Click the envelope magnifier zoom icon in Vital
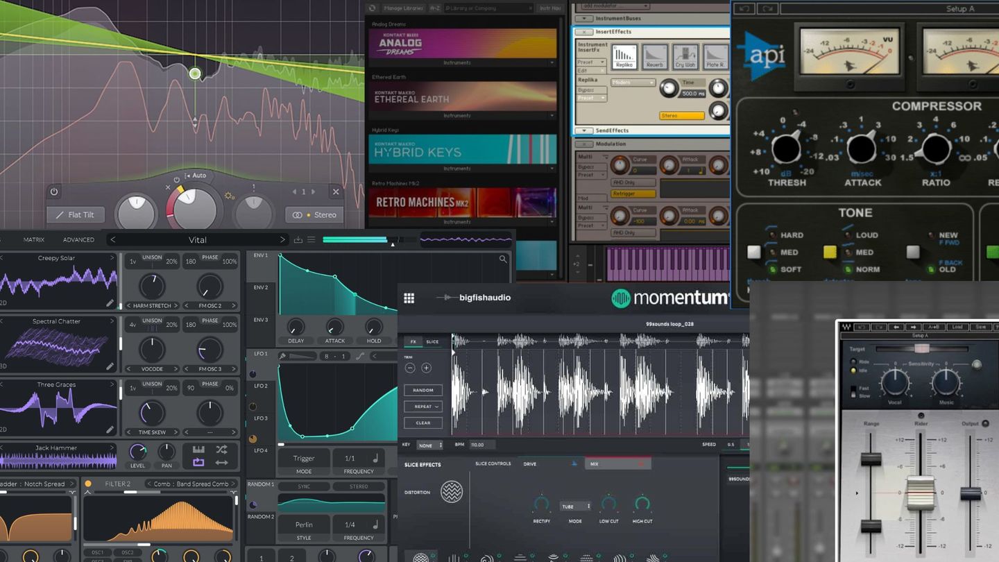The image size is (999, 562). point(503,259)
